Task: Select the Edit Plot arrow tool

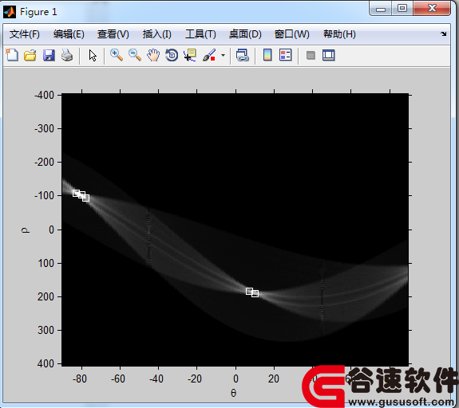Action: pyautogui.click(x=93, y=55)
